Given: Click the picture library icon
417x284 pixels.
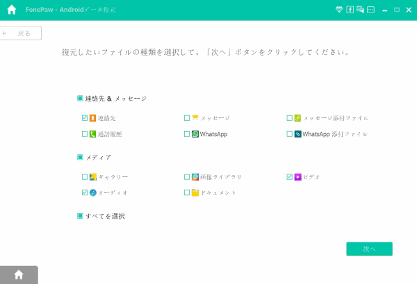Looking at the screenshot, I should 195,177.
